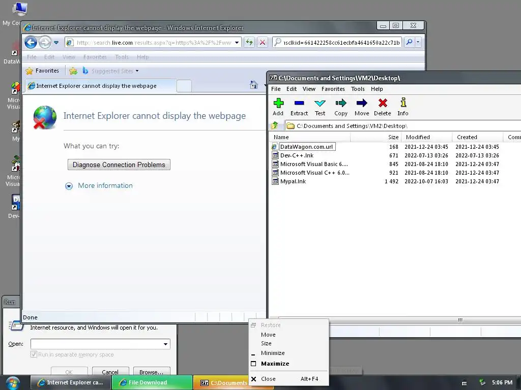Open the Run dialog Open combo dropdown

pos(165,344)
